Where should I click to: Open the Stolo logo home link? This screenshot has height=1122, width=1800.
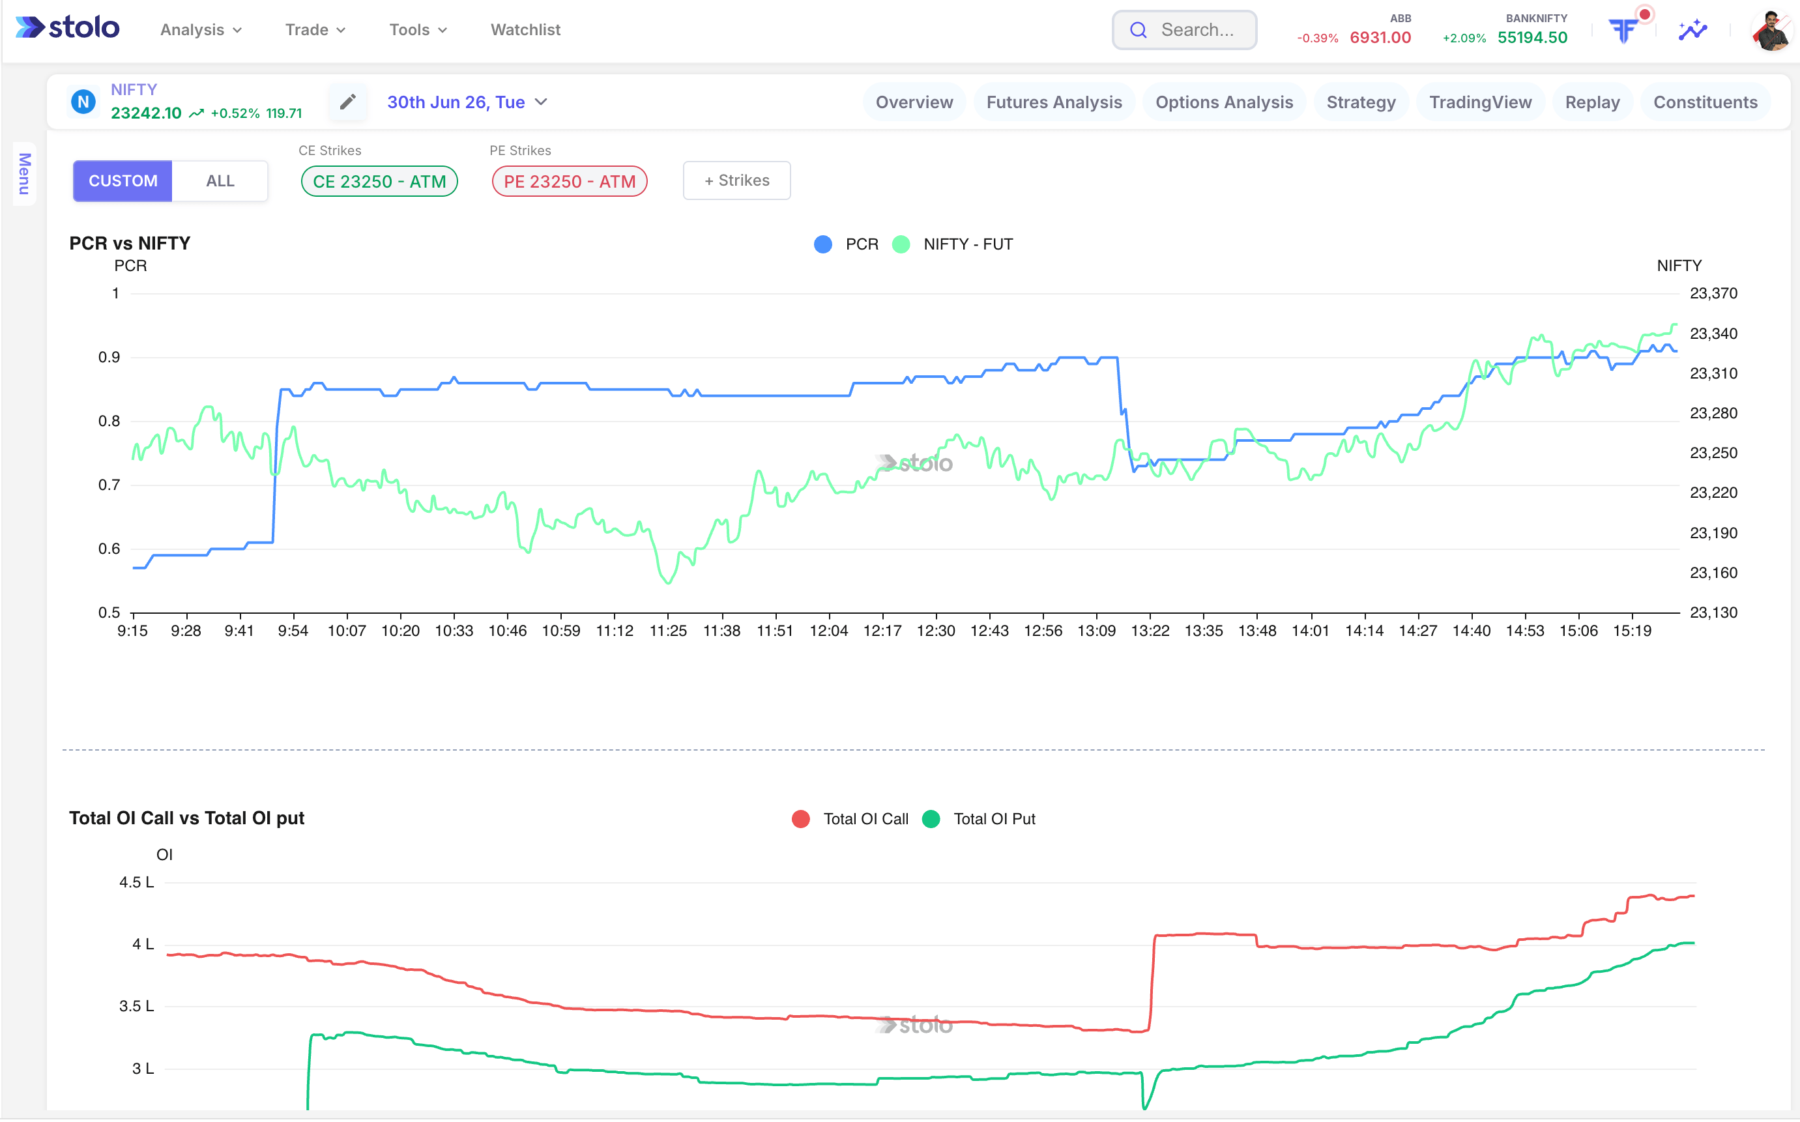point(68,28)
